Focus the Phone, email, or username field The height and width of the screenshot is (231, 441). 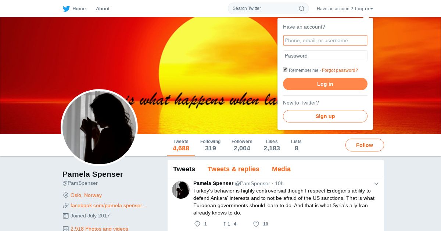pos(325,40)
